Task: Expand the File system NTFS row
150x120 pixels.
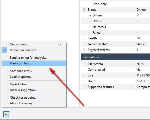Action: 84,64
